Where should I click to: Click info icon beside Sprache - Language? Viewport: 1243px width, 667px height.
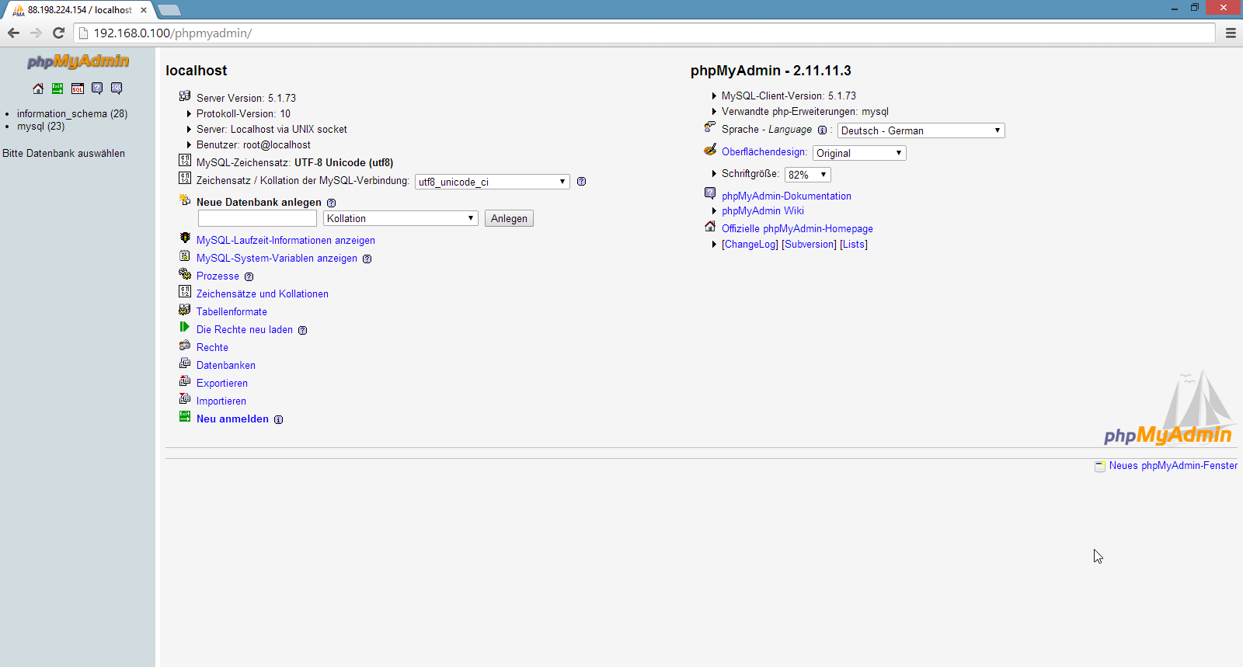(822, 130)
